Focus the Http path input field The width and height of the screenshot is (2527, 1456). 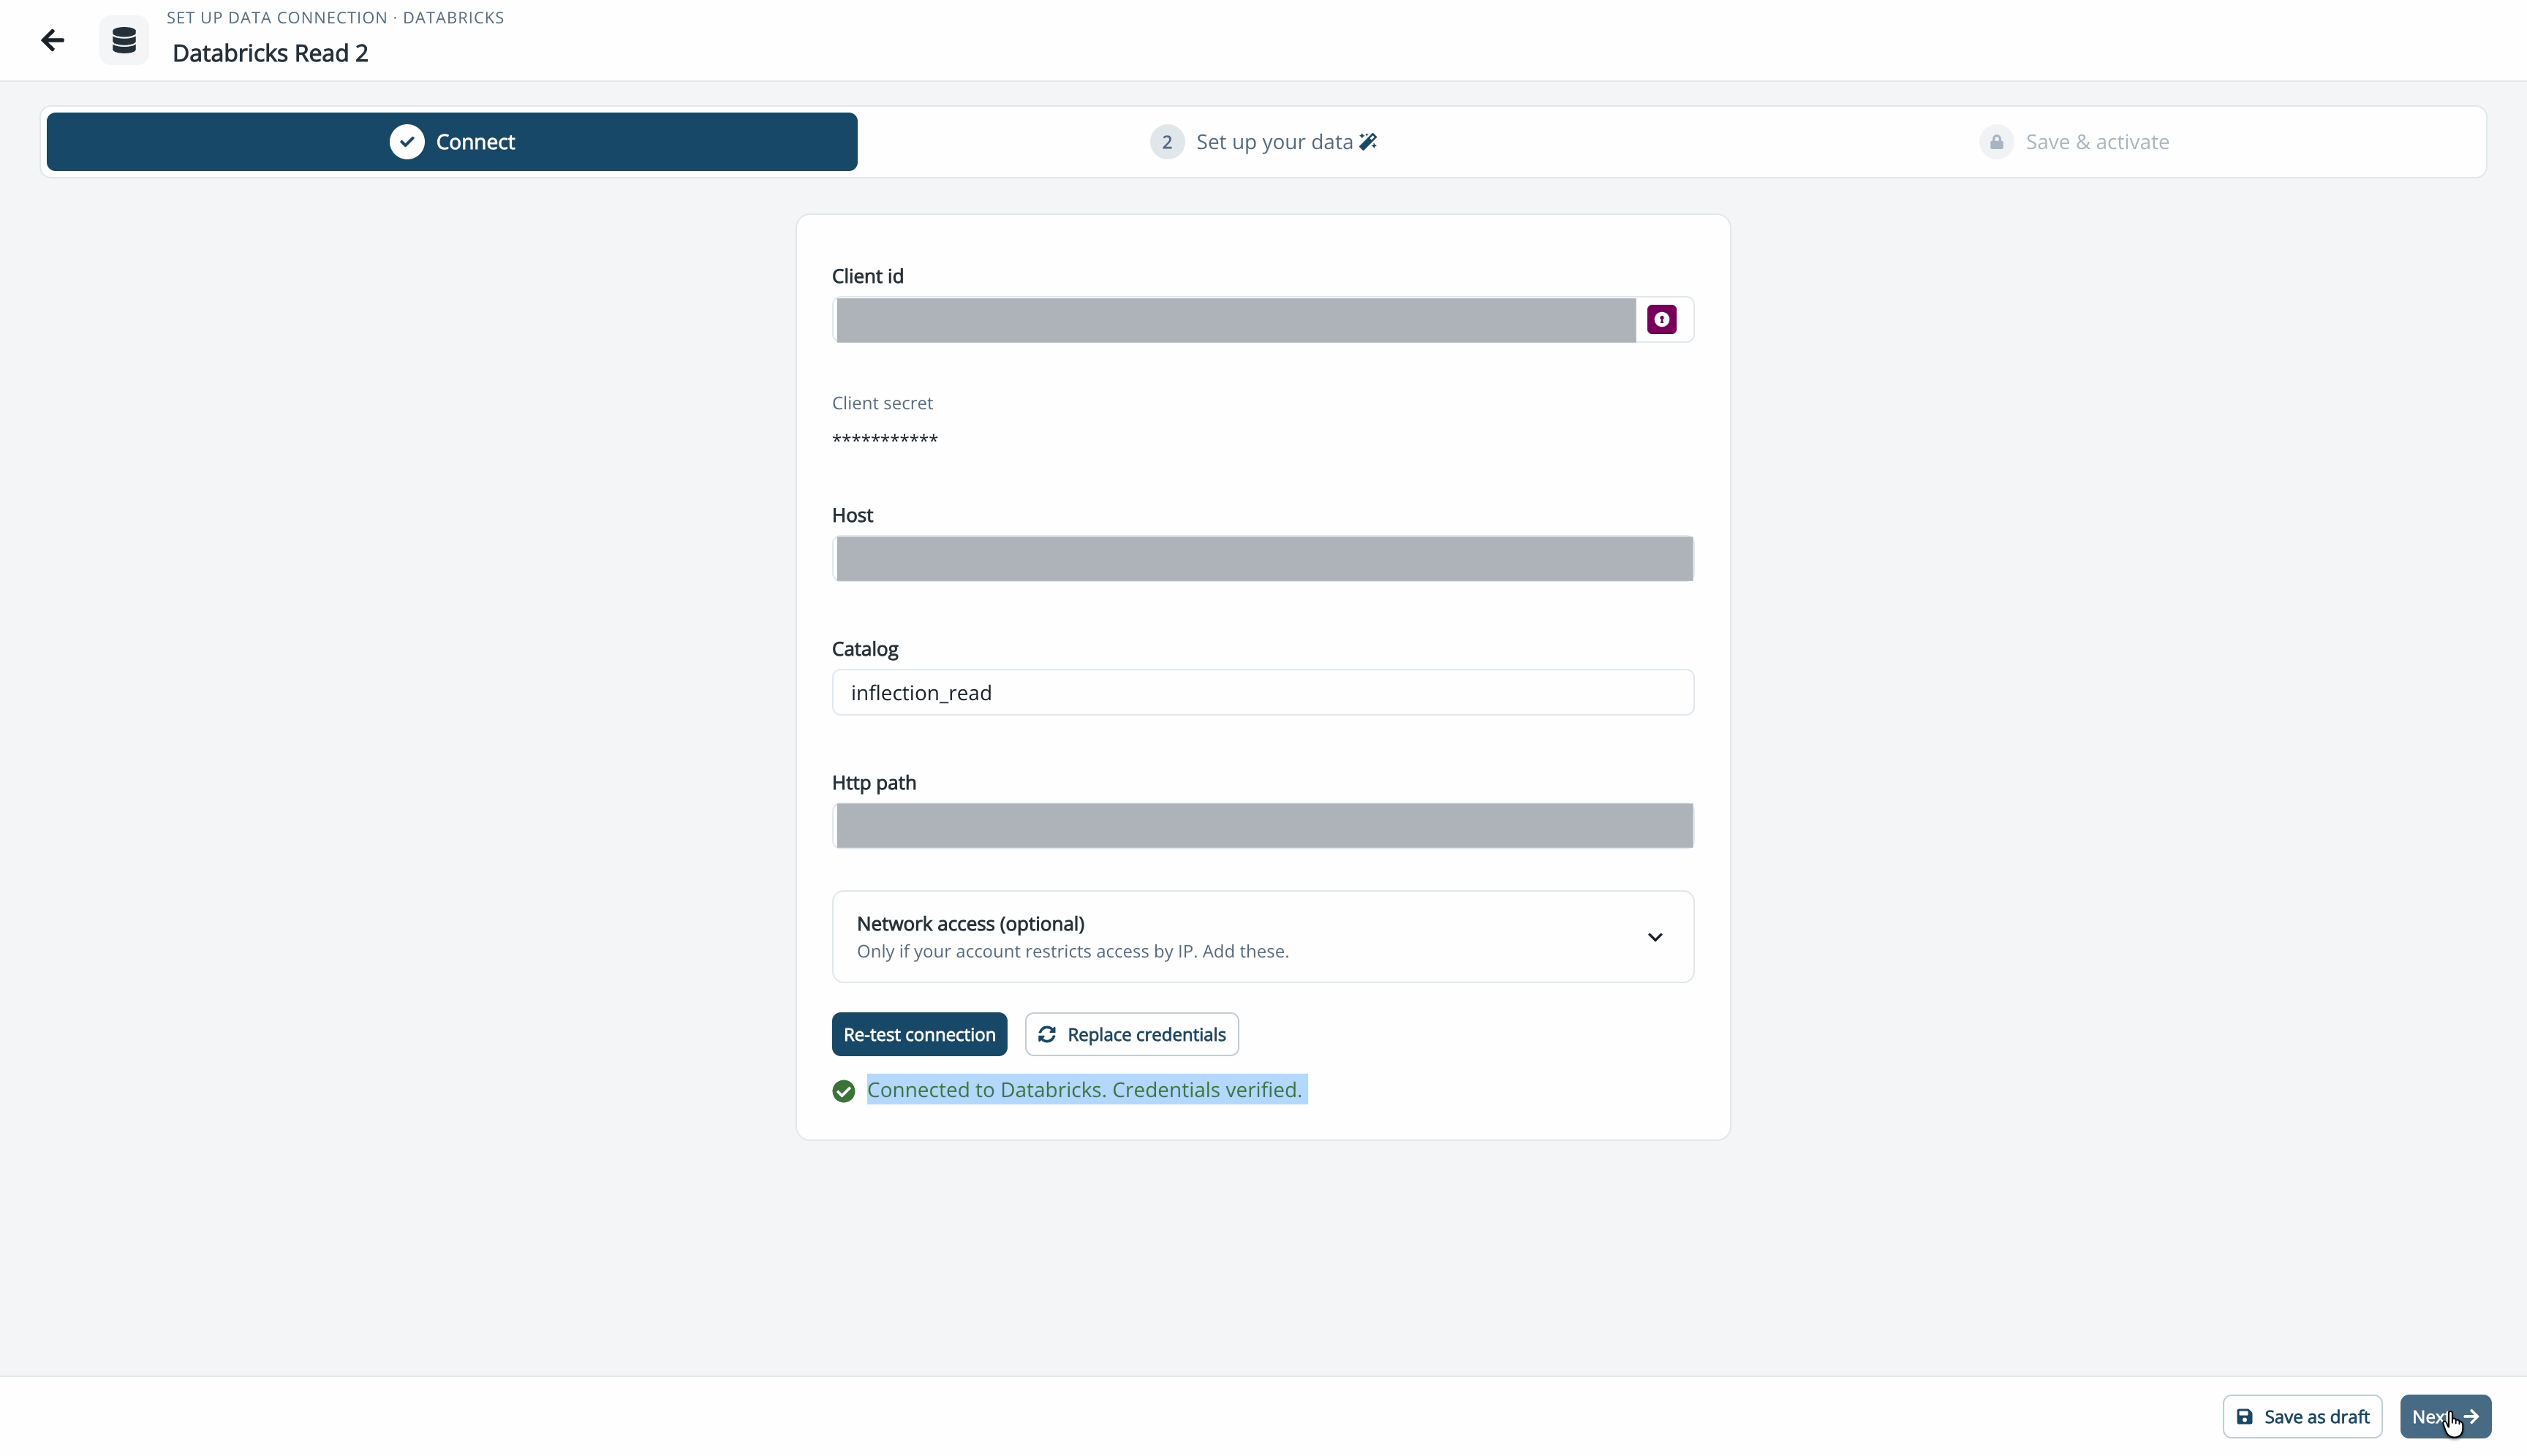point(1263,826)
